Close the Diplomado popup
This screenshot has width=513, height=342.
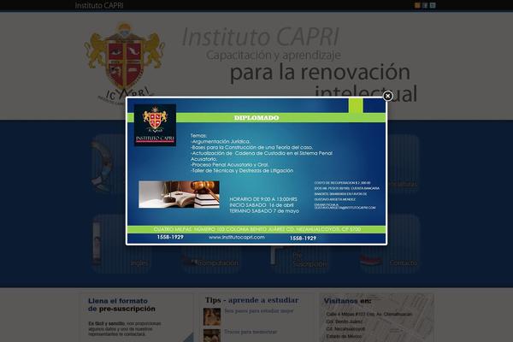[x=387, y=96]
